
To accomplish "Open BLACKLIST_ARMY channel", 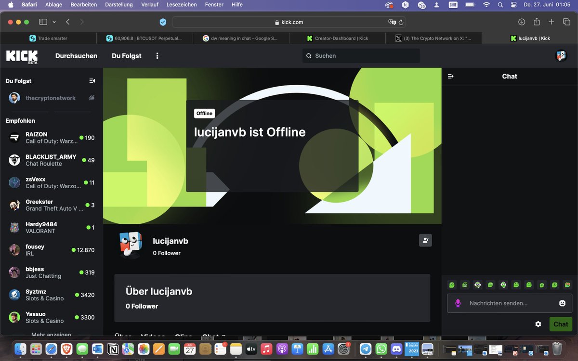I will click(52, 160).
